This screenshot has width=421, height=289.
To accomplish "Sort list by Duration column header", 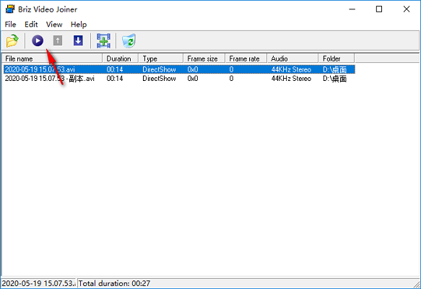I will coord(121,59).
